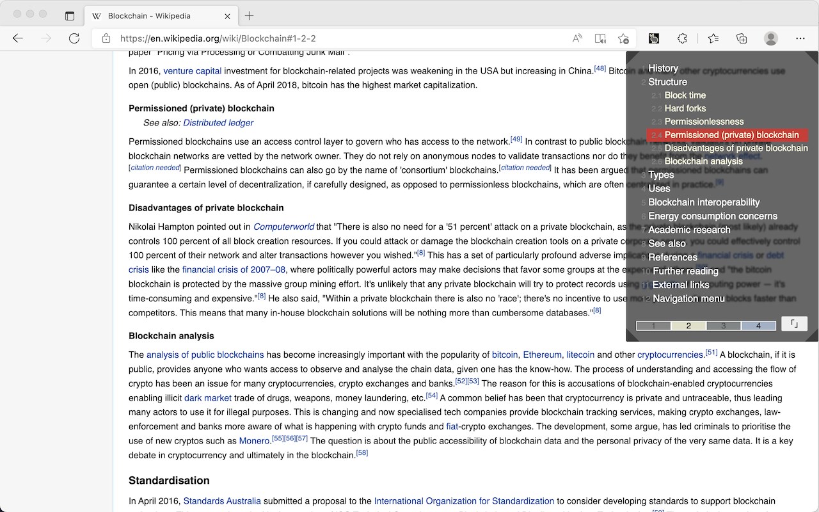This screenshot has height=512, width=819.
Task: Close the Blockchain Wikipedia tab
Action: (x=227, y=16)
